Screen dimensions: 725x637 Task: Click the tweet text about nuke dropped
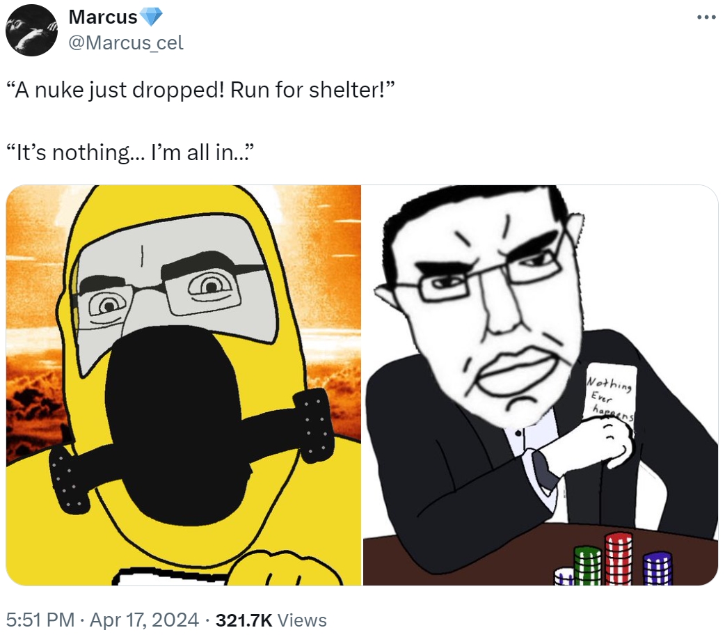[200, 90]
